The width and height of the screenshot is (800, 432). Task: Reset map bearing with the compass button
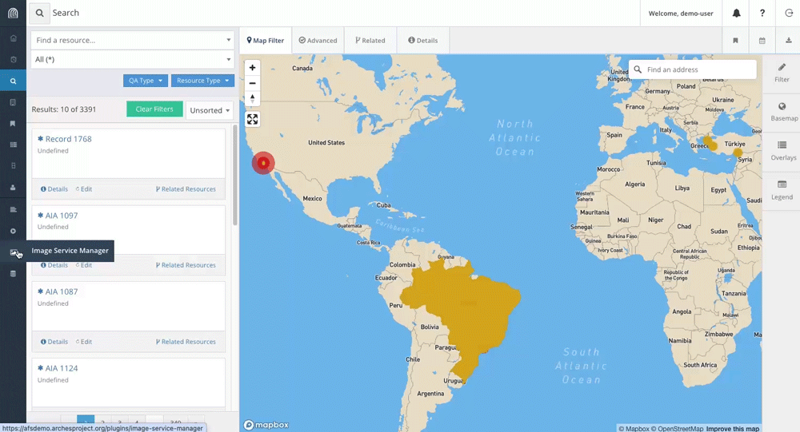coord(252,98)
